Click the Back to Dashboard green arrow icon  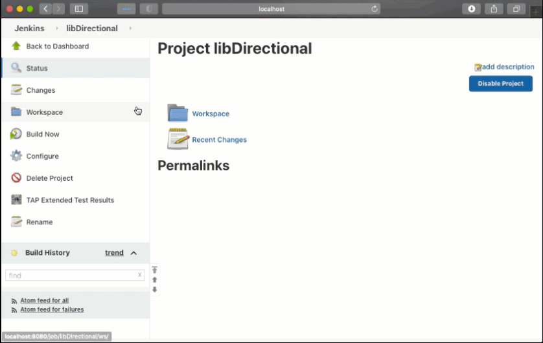click(16, 46)
